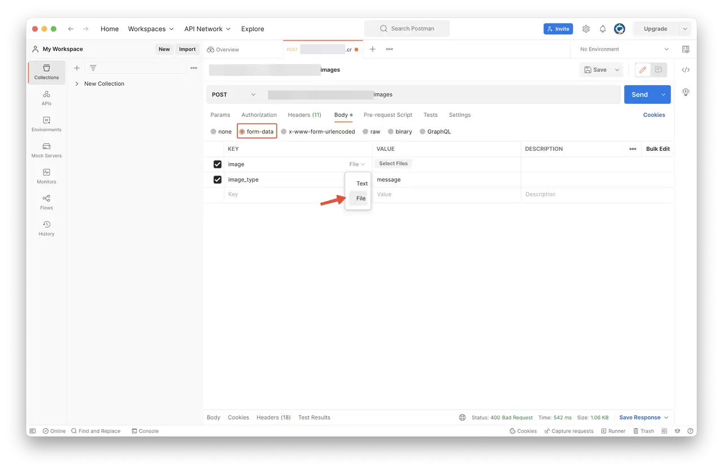Show the code snippet panel icon
The width and height of the screenshot is (723, 471).
pyautogui.click(x=686, y=70)
